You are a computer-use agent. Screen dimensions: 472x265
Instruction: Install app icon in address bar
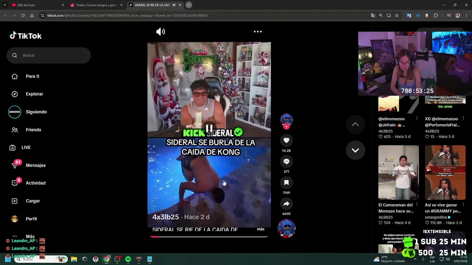pyautogui.click(x=389, y=15)
